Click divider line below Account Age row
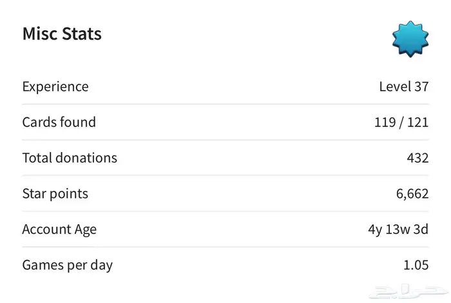Image resolution: width=451 pixels, height=303 pixels. (225, 247)
